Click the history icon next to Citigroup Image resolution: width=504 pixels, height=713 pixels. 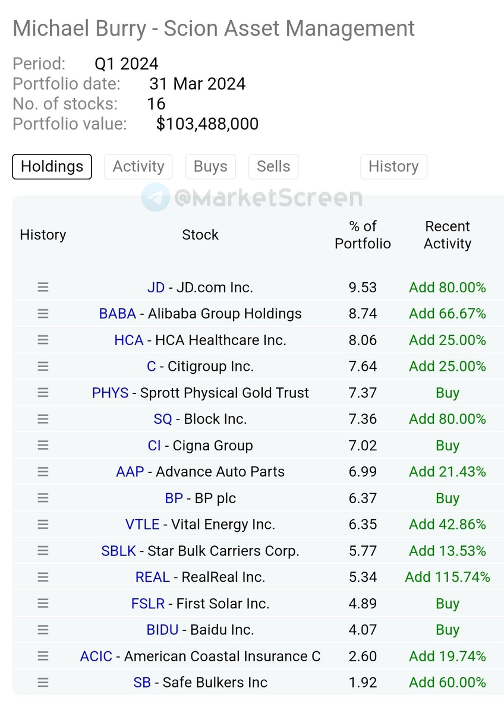point(43,367)
